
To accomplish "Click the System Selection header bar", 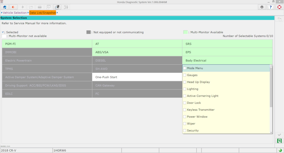I will 137,18.
